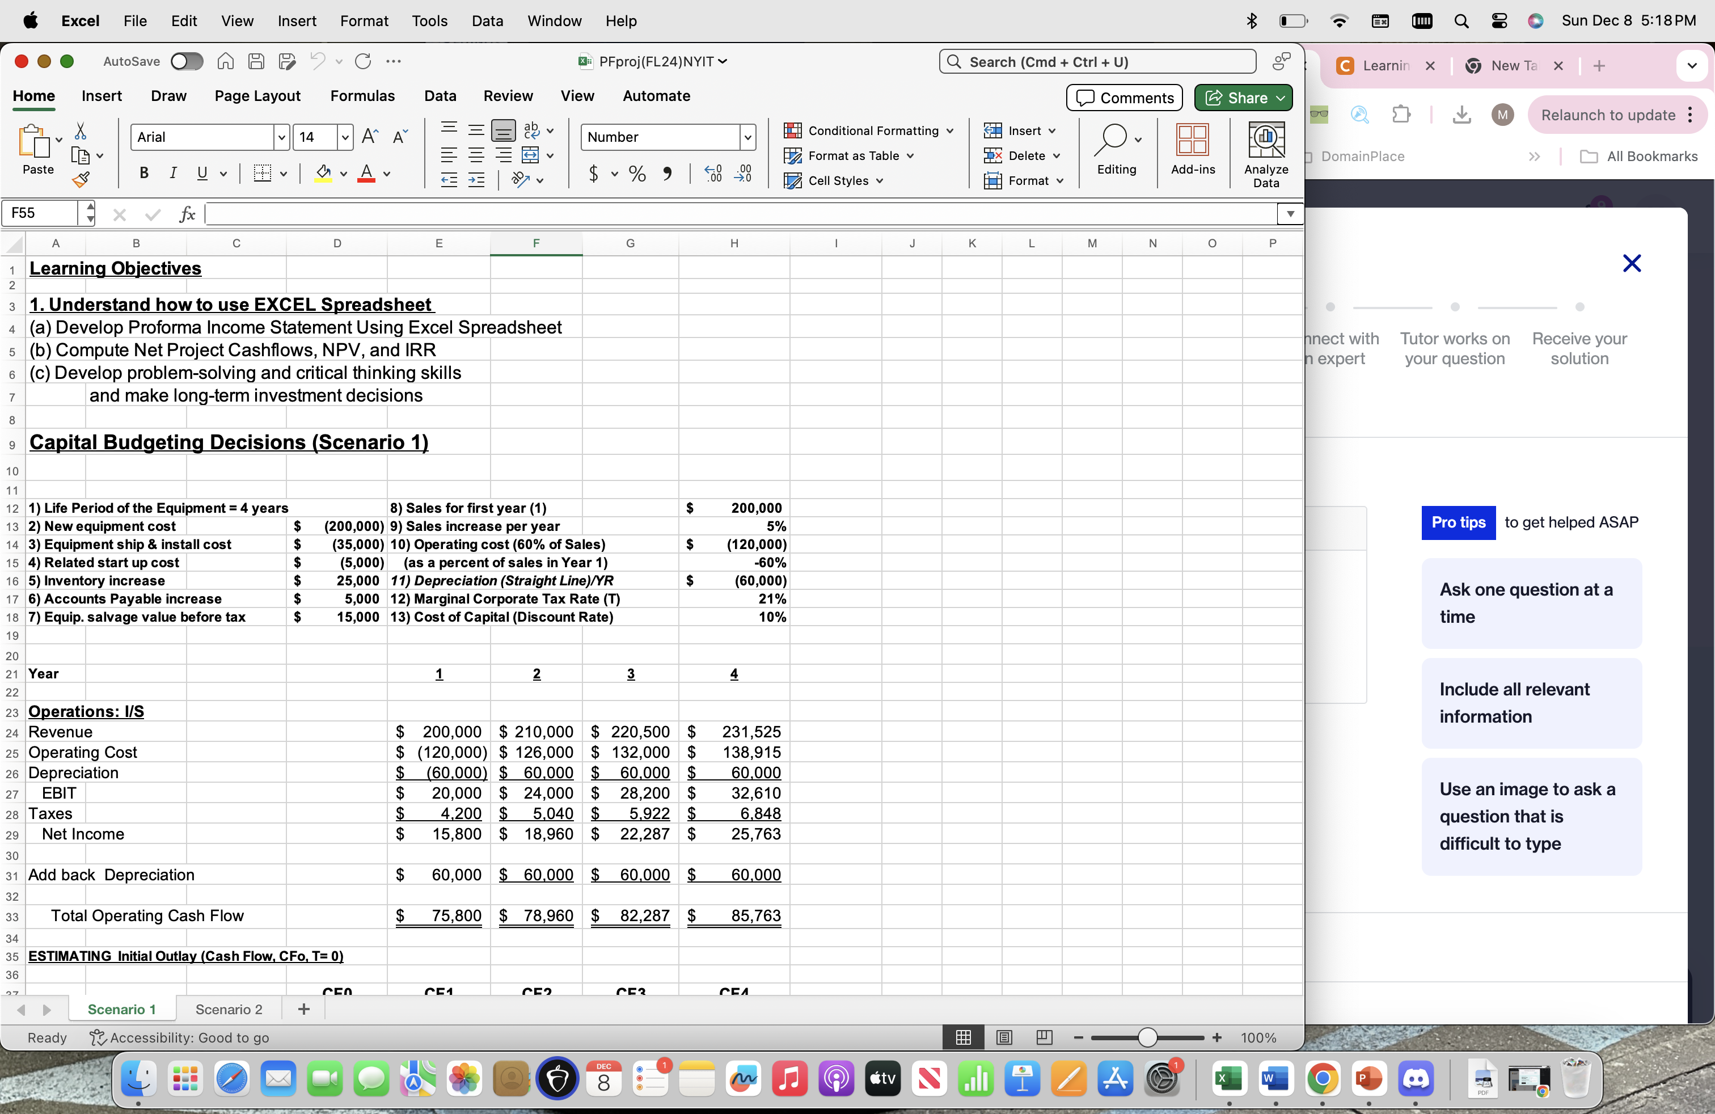Open Conditional Formatting options
This screenshot has width=1715, height=1114.
(x=868, y=130)
